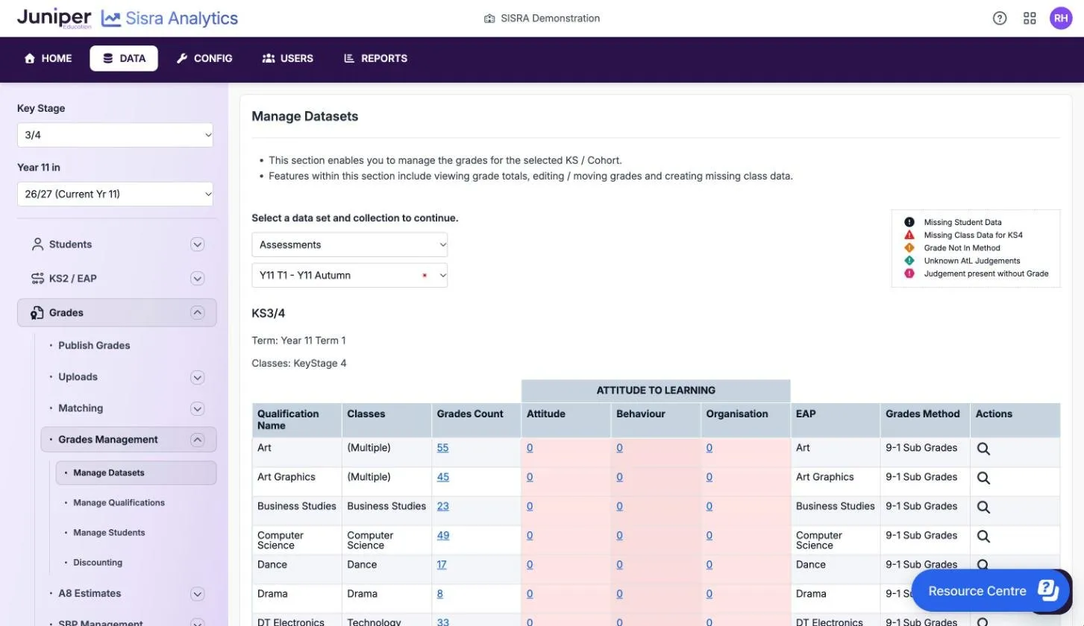Viewport: 1084px width, 626px height.
Task: Click the magnifier action for Art Graphics
Action: [x=983, y=478]
